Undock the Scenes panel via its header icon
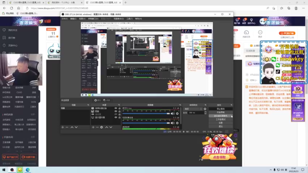 [x=88, y=105]
